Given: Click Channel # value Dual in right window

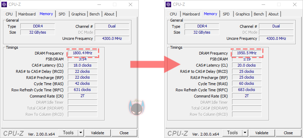Looking at the screenshot, I should pos(276,26).
